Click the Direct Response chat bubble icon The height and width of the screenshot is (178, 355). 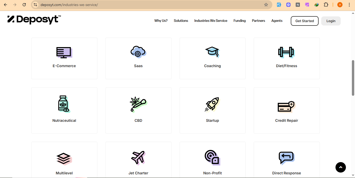[286, 158]
